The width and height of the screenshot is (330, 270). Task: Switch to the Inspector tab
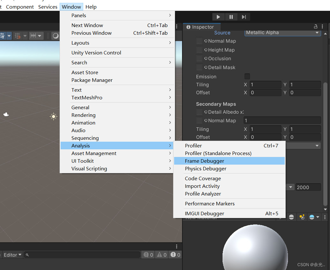pos(202,27)
